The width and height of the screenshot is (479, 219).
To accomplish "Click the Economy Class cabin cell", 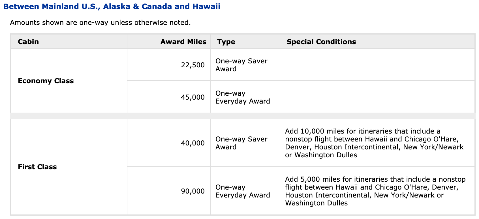I will 46,81.
